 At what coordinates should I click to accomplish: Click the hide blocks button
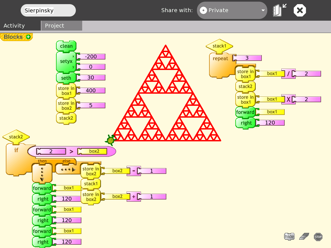[289, 236]
